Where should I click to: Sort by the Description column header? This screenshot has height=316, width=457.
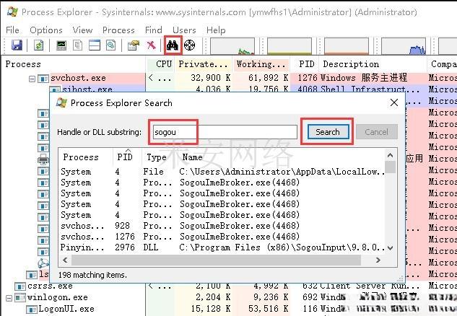374,64
